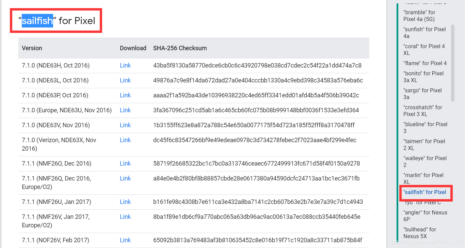Image resolution: width=465 pixels, height=248 pixels.
Task: Click the sidebar navigation scrollbar thumb
Action: 453,63
